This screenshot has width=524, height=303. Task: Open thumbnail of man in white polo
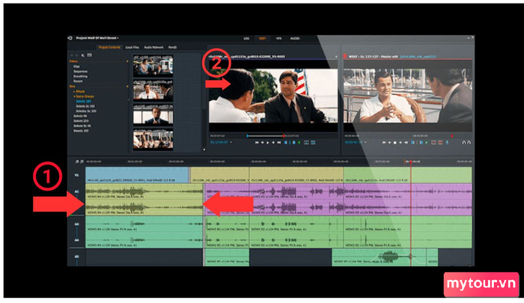(153, 91)
